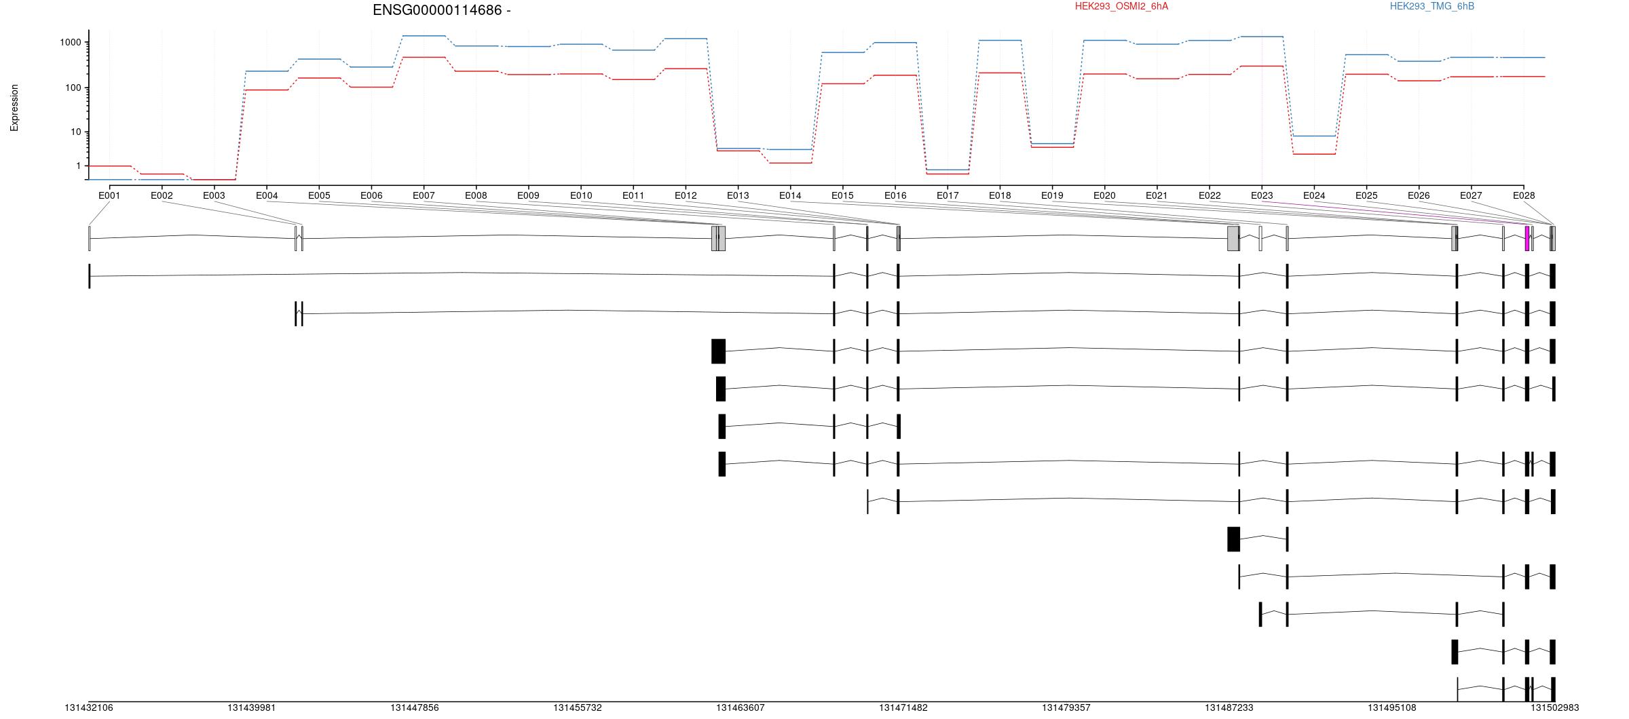Click exon label E012

[686, 195]
